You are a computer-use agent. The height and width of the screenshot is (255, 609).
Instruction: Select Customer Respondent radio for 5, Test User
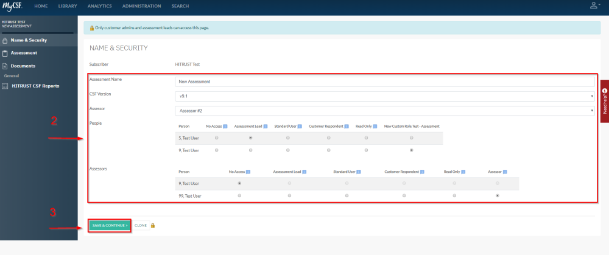(329, 138)
